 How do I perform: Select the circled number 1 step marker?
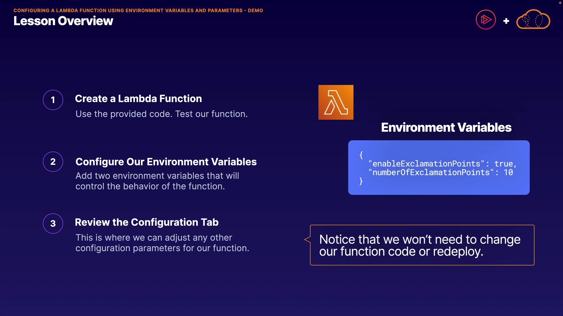tap(53, 100)
